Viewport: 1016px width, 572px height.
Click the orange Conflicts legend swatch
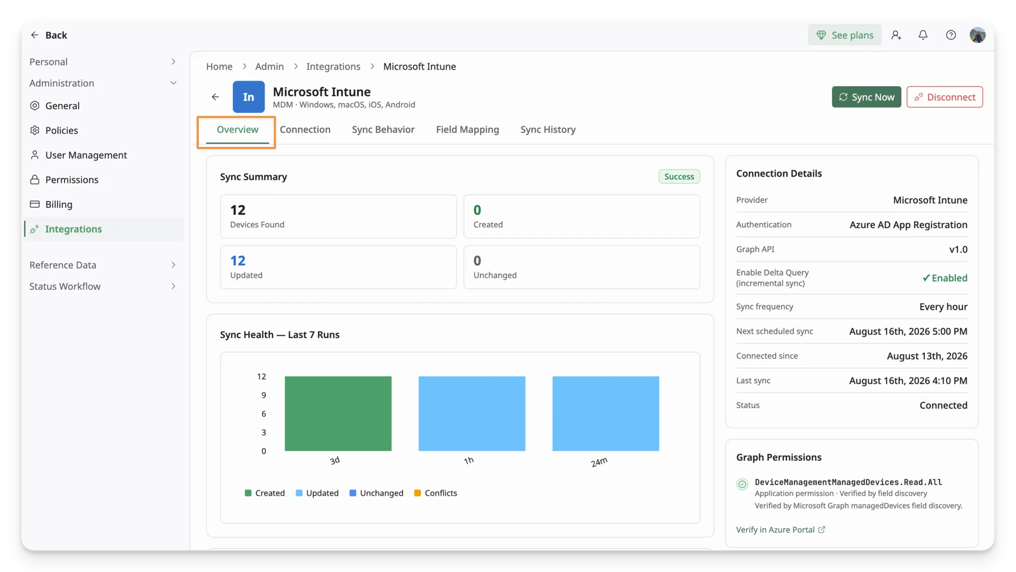(x=418, y=493)
